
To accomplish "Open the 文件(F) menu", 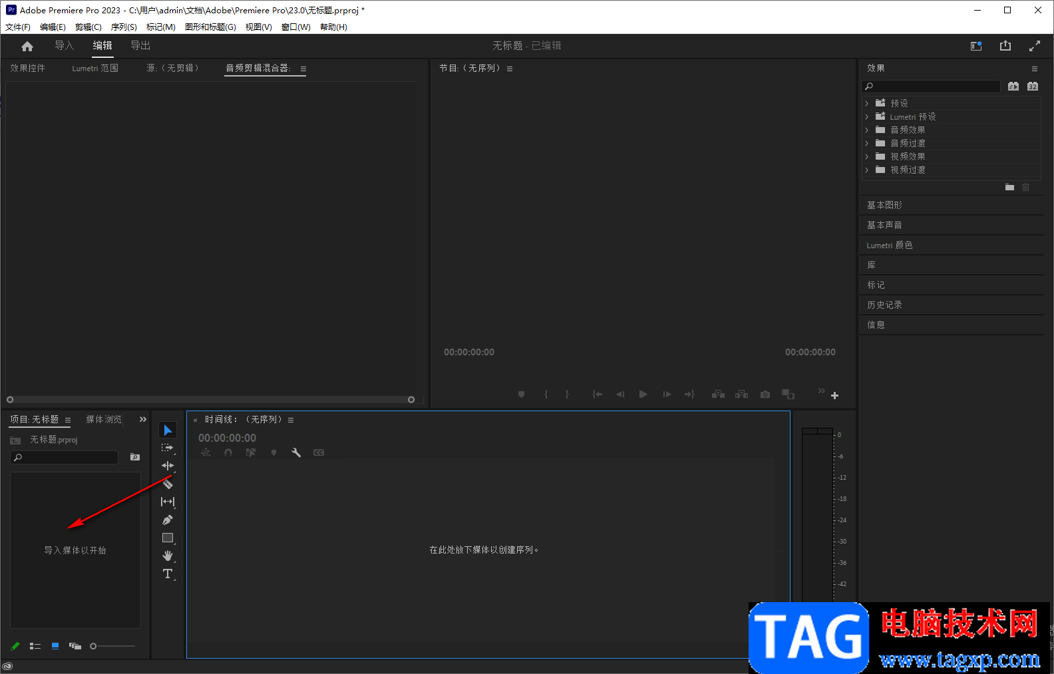I will pyautogui.click(x=18, y=27).
